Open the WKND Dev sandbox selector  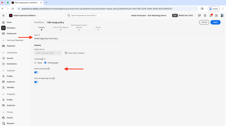pos(183,16)
